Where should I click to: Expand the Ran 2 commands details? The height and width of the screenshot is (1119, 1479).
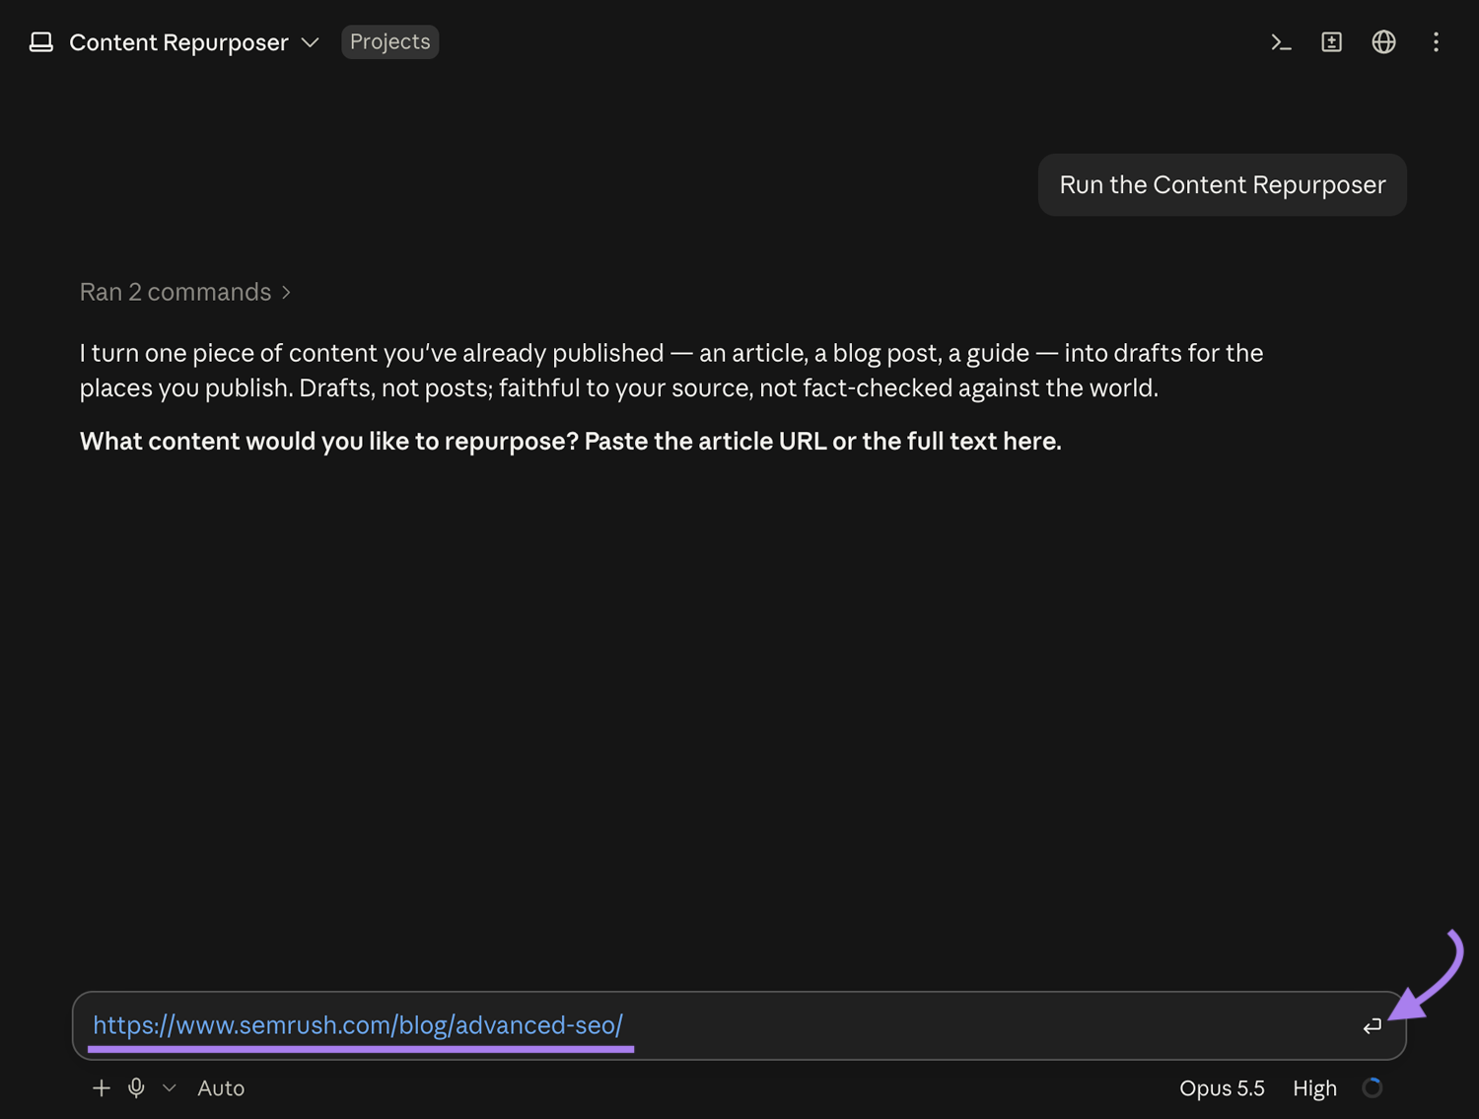184,292
